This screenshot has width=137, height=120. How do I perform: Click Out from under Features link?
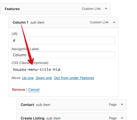coord(74,78)
